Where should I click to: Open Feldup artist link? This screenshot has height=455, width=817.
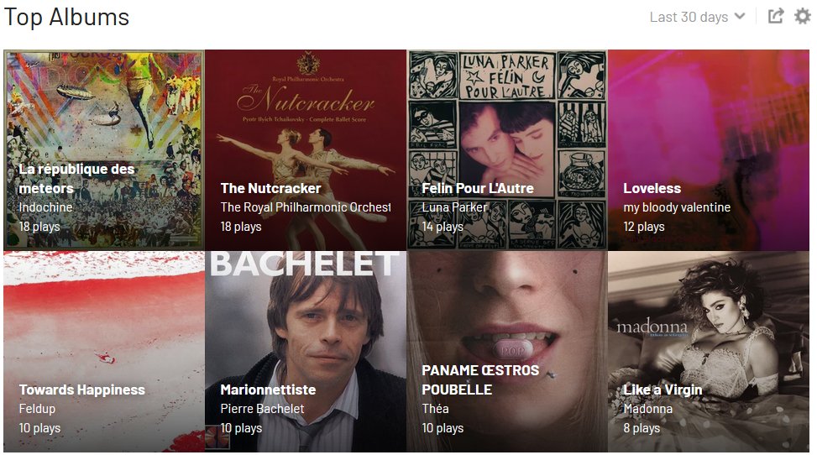click(37, 409)
